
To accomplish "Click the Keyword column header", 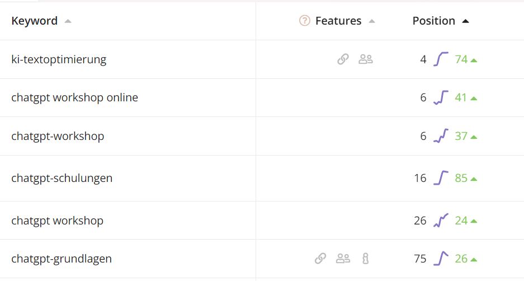I will [x=35, y=21].
